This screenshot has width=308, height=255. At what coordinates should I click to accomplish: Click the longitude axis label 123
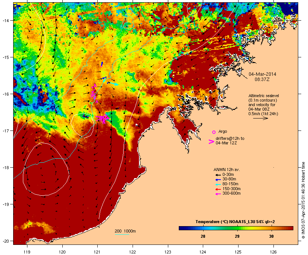[168, 252]
